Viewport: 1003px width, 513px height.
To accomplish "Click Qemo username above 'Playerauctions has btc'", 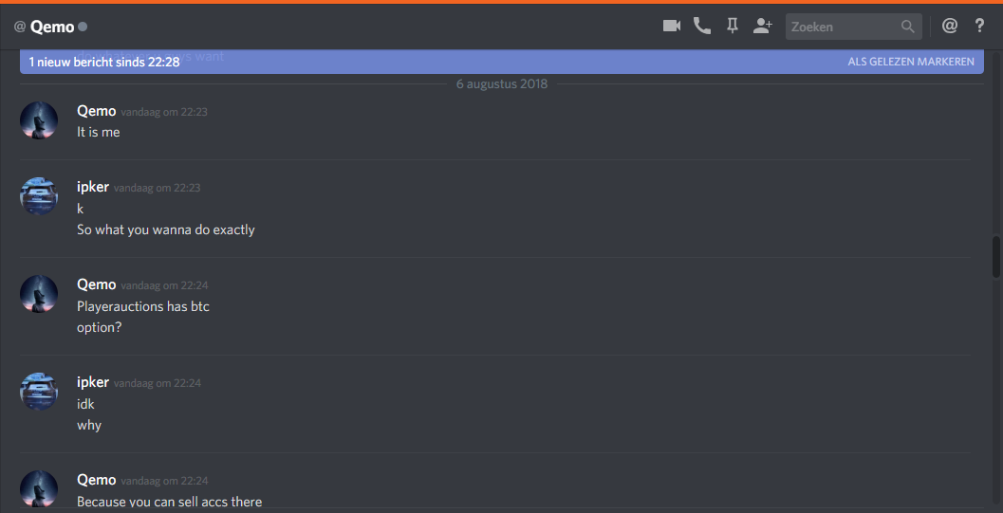I will click(x=97, y=284).
